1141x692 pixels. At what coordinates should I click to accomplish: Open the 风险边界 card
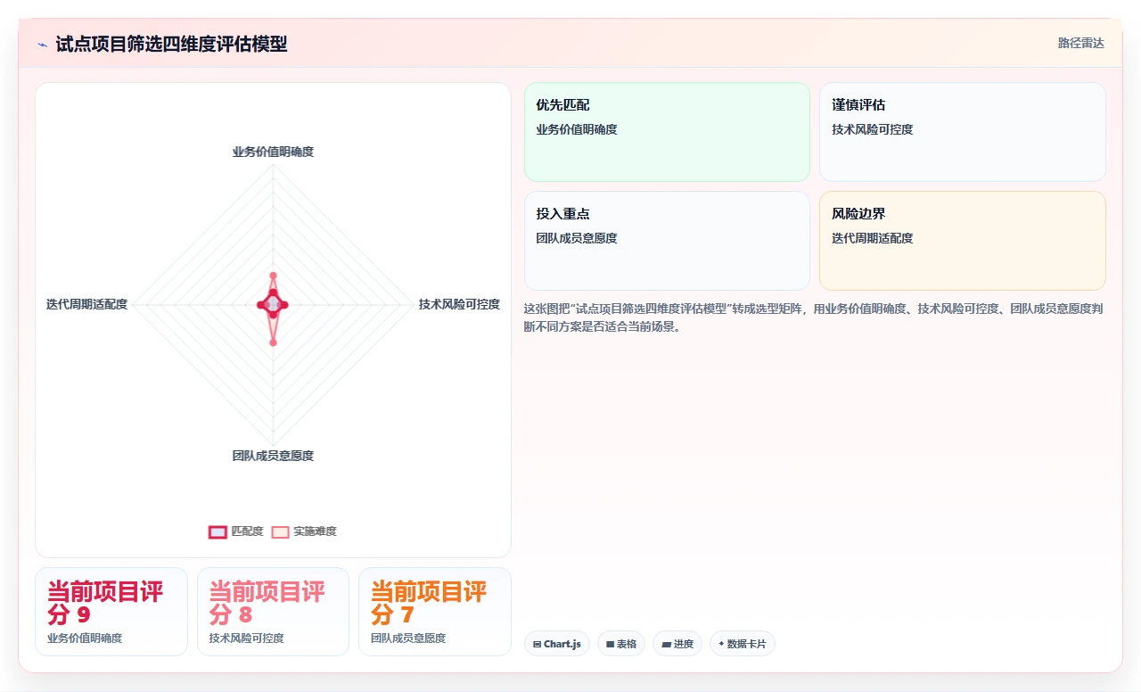tap(963, 241)
